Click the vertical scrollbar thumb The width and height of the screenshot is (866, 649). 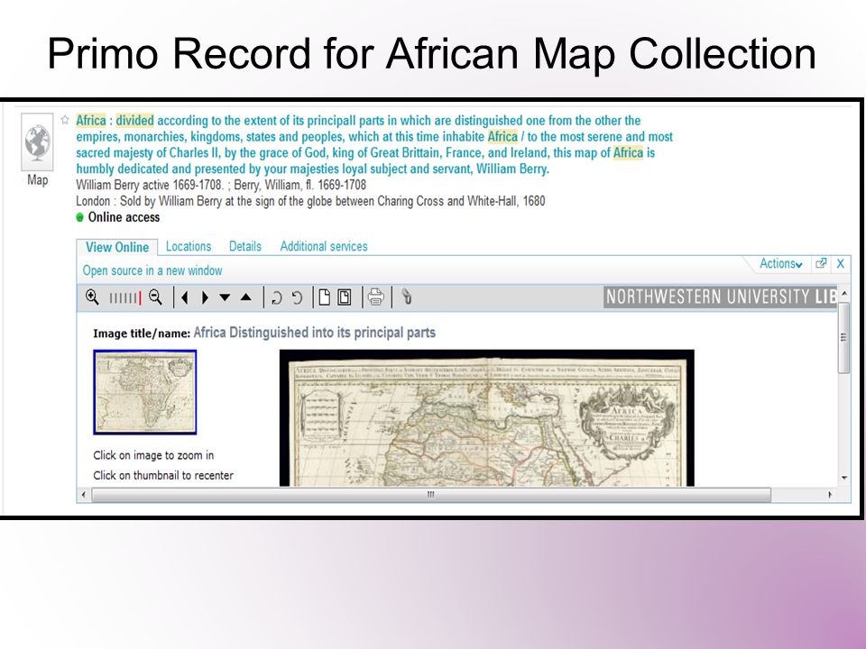tap(844, 338)
